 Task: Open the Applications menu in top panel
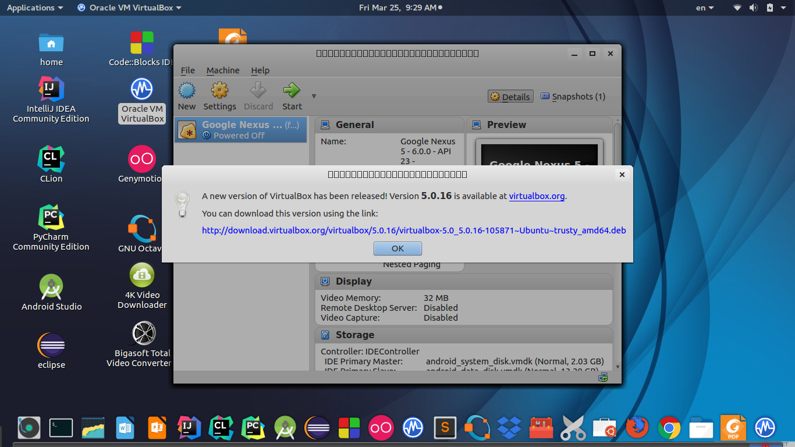tap(35, 8)
